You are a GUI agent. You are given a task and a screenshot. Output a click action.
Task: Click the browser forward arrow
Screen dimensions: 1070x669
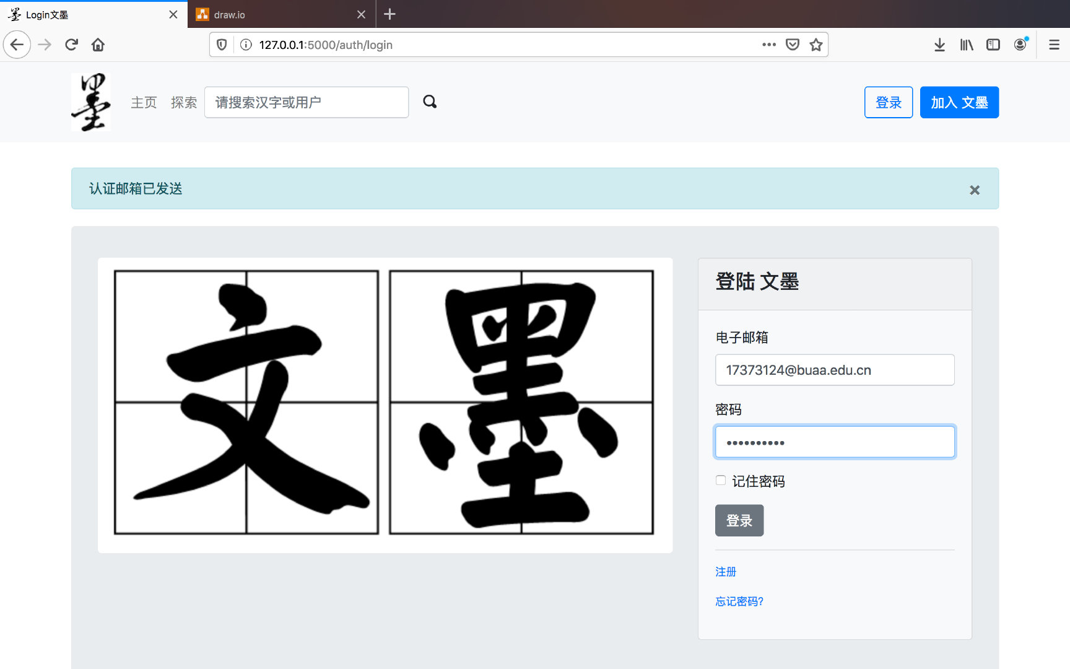[45, 45]
